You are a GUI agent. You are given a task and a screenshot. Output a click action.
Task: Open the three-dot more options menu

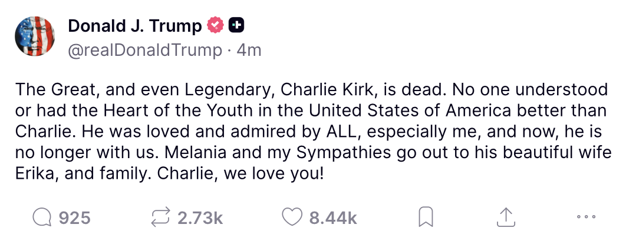587,217
